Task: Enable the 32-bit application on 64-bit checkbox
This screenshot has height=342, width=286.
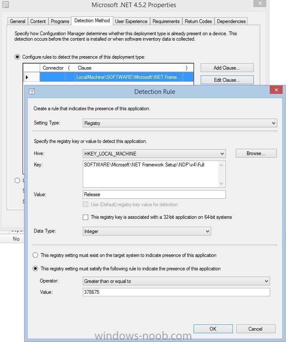Action: point(86,217)
